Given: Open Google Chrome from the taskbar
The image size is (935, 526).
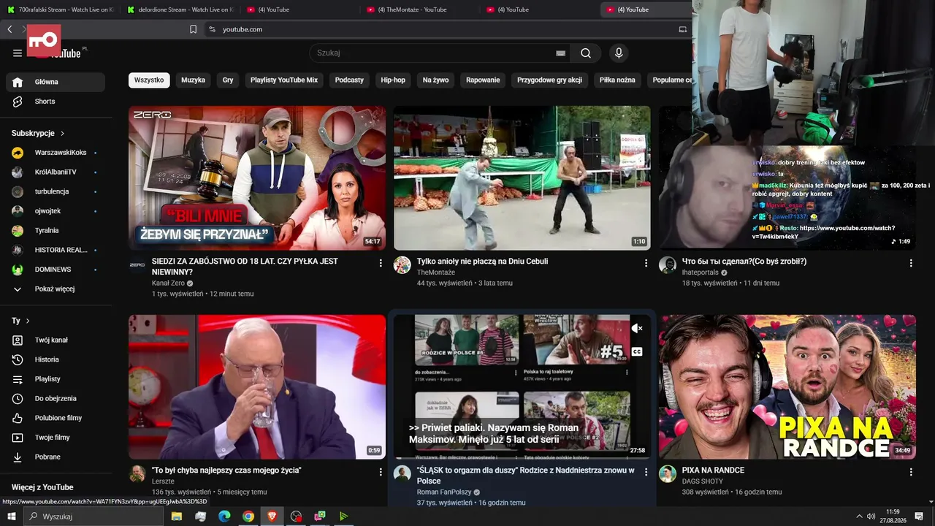Looking at the screenshot, I should [x=248, y=517].
